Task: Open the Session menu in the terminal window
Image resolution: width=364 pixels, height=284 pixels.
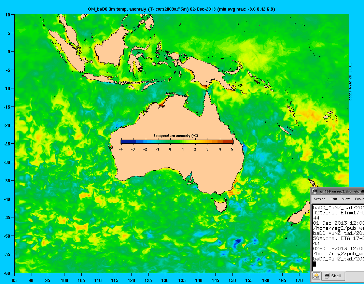Action: click(319, 199)
